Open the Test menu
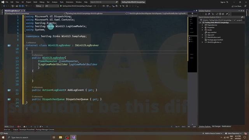 click(48, 2)
